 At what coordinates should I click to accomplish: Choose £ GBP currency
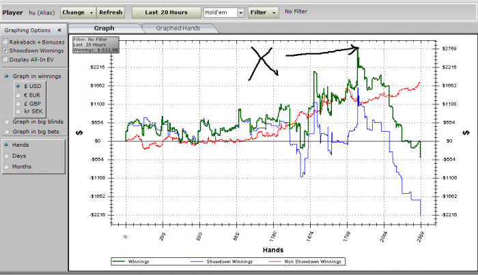[18, 104]
